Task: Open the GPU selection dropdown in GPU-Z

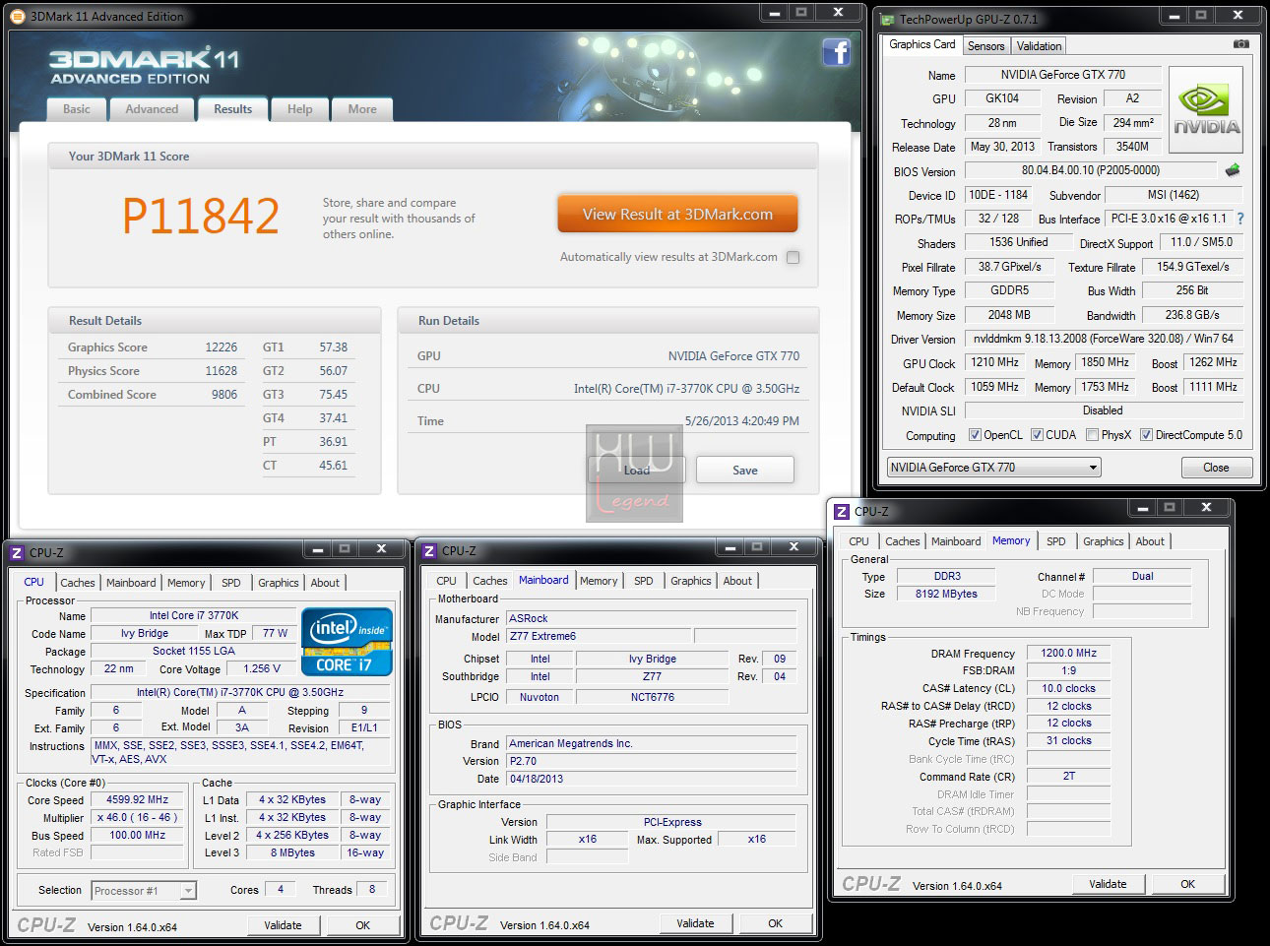Action: [x=993, y=467]
